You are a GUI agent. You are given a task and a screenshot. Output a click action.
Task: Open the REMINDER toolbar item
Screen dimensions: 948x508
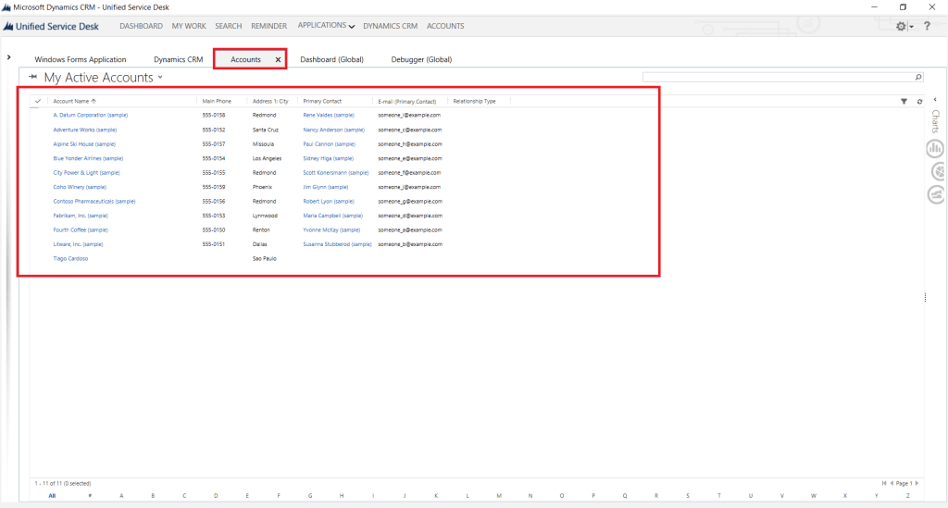(x=269, y=26)
